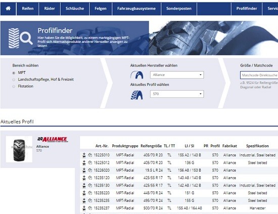This screenshot has width=278, height=214.
Task: Open details icon for article 15235237
Action: (90, 208)
